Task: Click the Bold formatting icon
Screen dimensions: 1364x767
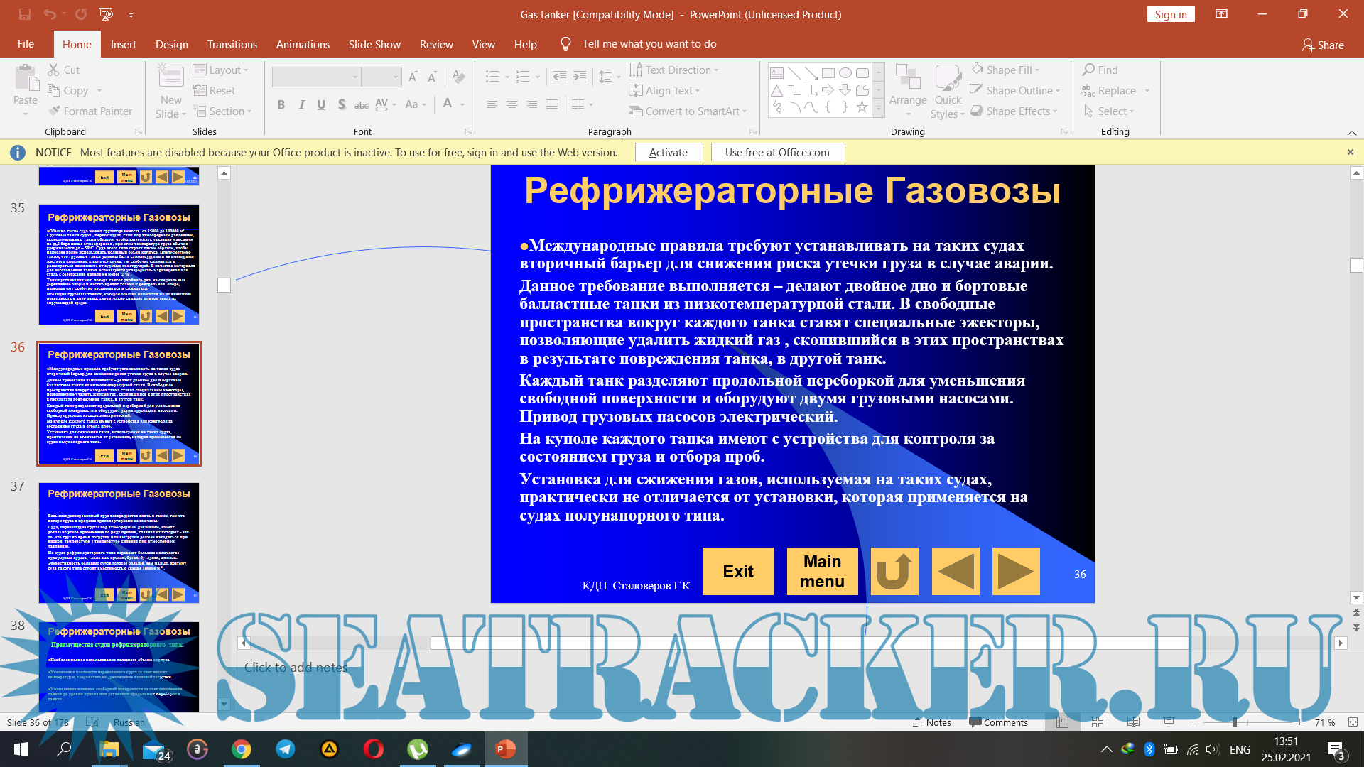Action: pos(281,104)
